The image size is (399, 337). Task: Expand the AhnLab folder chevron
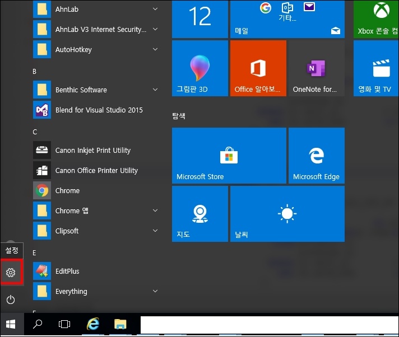(155, 9)
